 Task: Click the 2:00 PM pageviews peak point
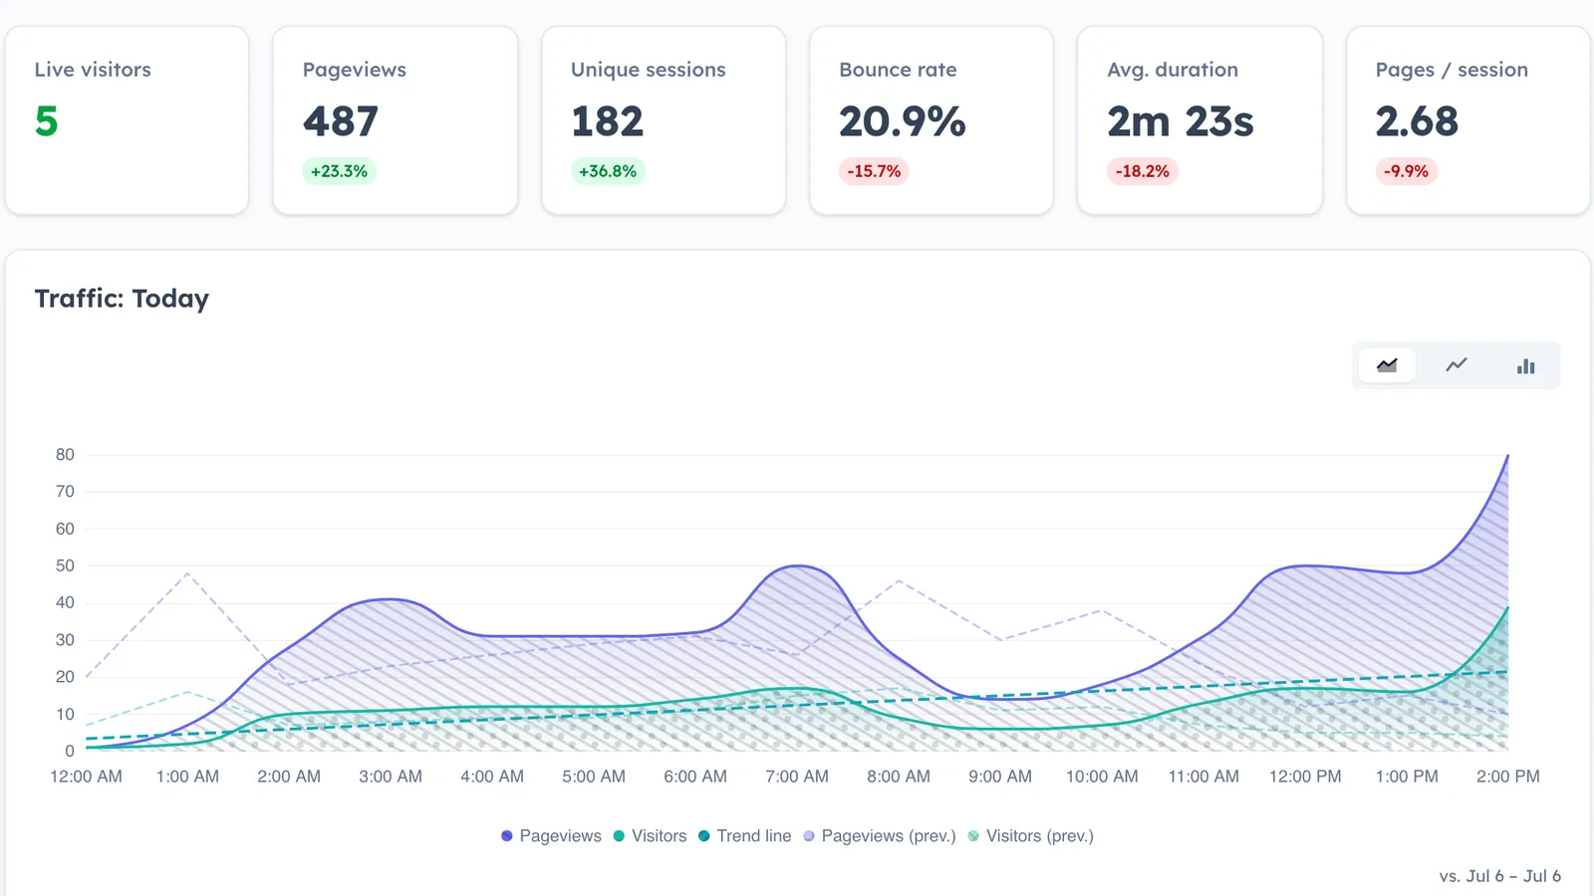[x=1508, y=455]
